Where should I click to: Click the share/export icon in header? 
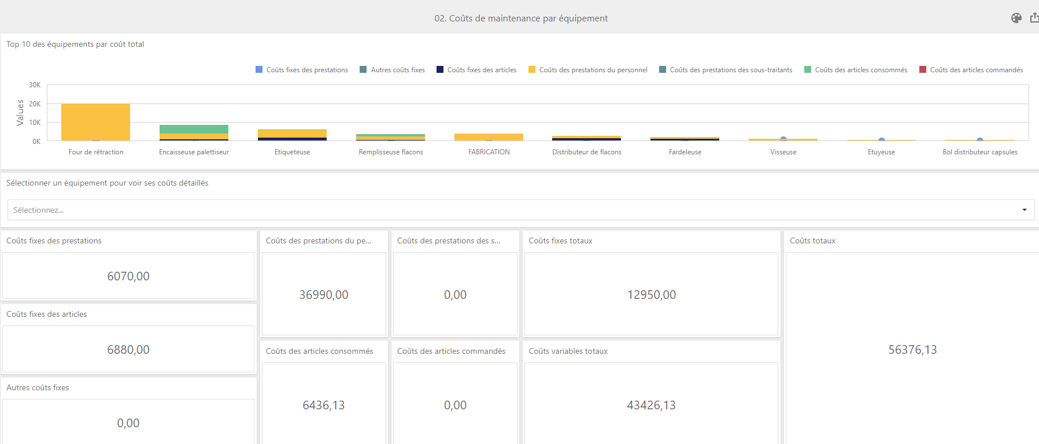(x=1034, y=18)
